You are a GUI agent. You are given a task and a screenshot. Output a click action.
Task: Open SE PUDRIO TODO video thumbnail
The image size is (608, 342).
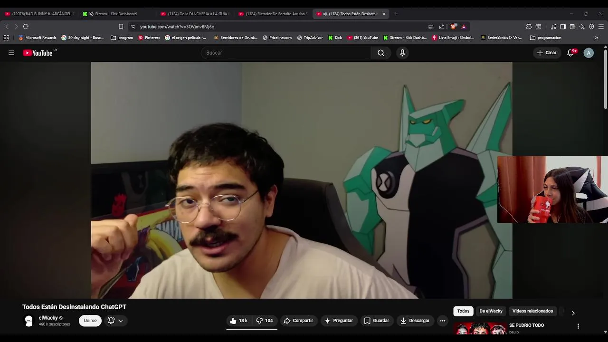click(480, 329)
